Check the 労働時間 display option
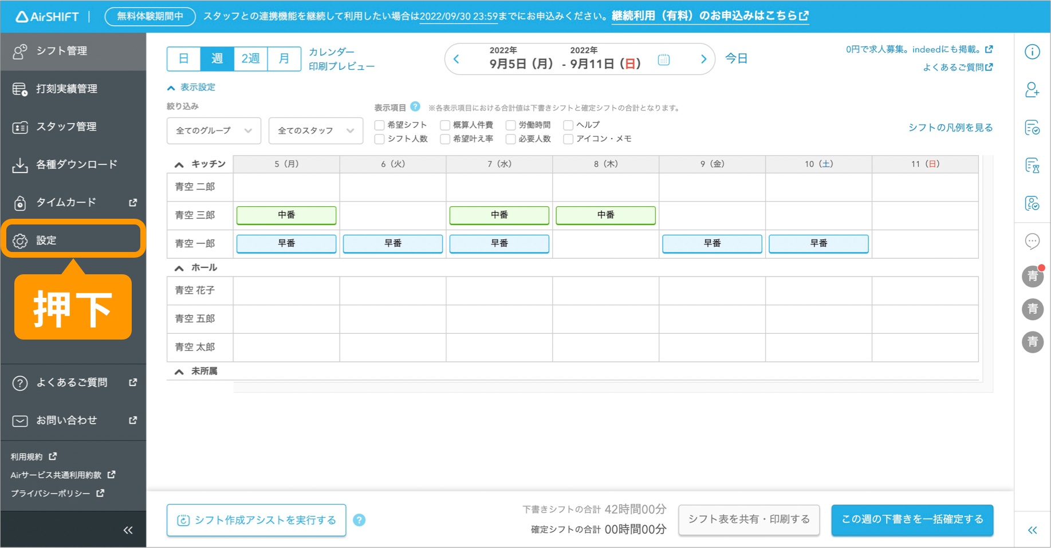This screenshot has width=1051, height=548. point(511,124)
